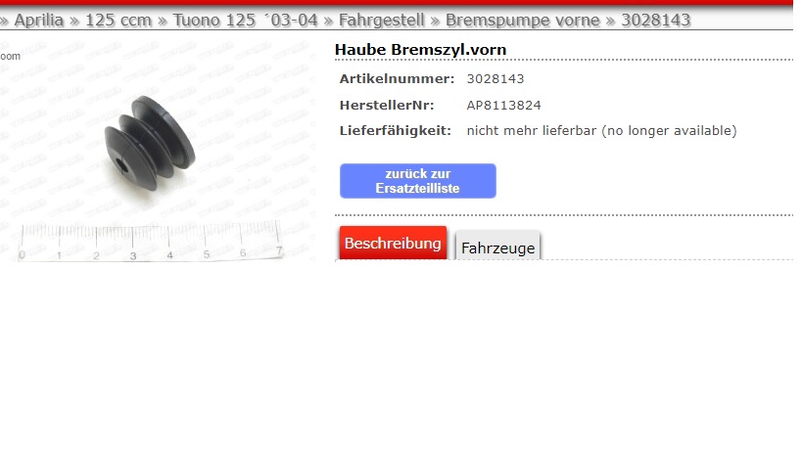This screenshot has width=802, height=450.
Task: Open Bremspumpe vorne breadcrumb link
Action: 522,21
